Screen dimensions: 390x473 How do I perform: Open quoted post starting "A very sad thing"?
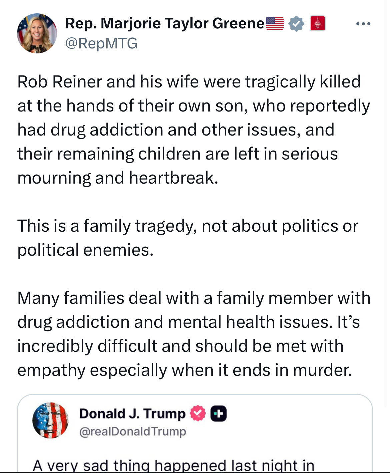(173, 465)
